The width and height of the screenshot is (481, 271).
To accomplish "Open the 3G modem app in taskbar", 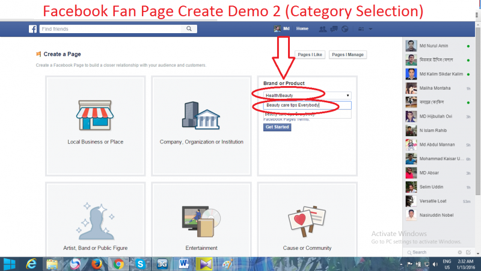I will 162,264.
